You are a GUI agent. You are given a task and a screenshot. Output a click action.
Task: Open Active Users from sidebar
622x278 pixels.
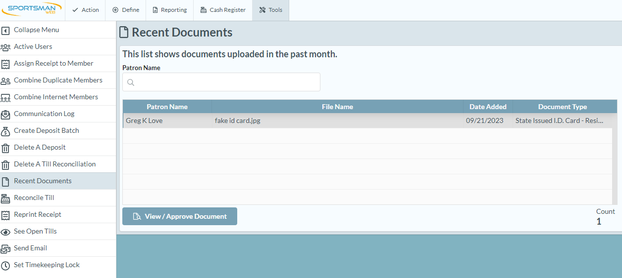58,47
